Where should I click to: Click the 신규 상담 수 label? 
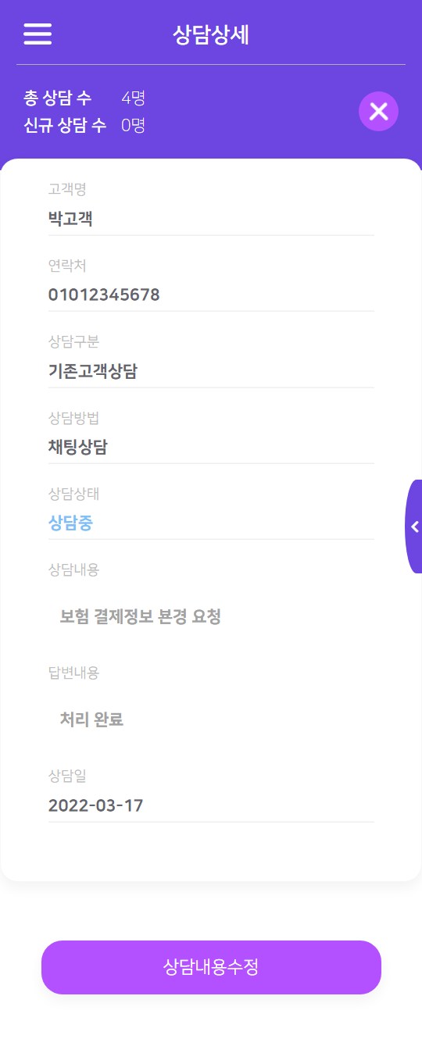[66, 125]
